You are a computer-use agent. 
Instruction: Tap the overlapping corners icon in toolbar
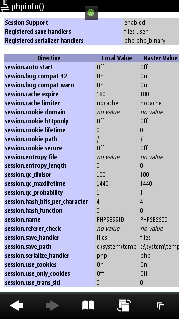tap(160, 306)
